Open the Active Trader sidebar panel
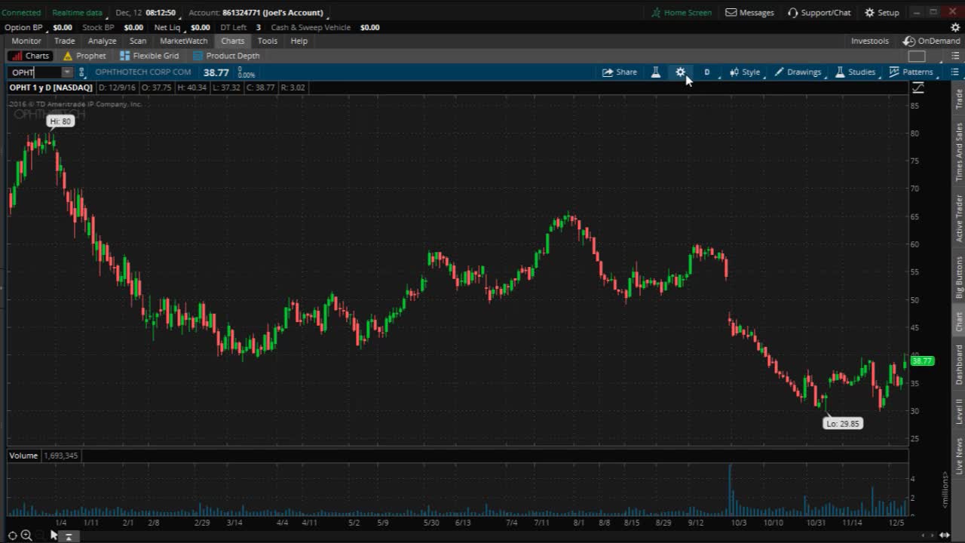The width and height of the screenshot is (965, 543). coord(959,218)
